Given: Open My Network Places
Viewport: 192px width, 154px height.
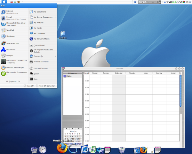Looking at the screenshot, I should click(x=43, y=39).
